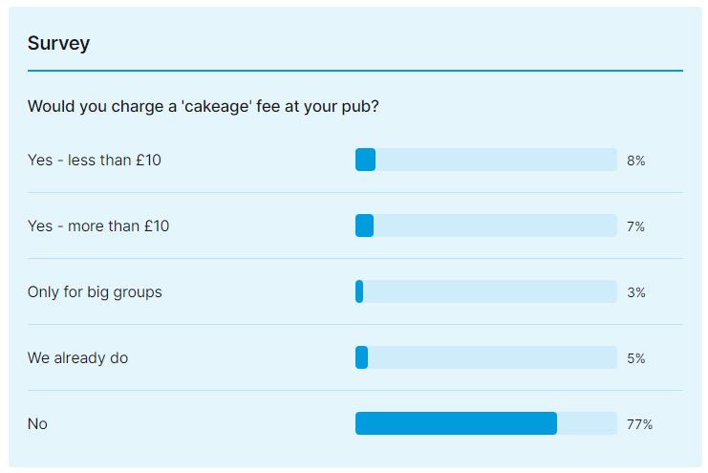Click the 5% result value
This screenshot has height=473, width=708.
pos(635,358)
